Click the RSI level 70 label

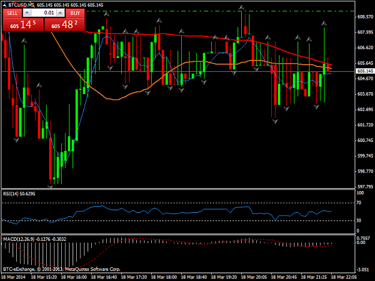coord(358,203)
